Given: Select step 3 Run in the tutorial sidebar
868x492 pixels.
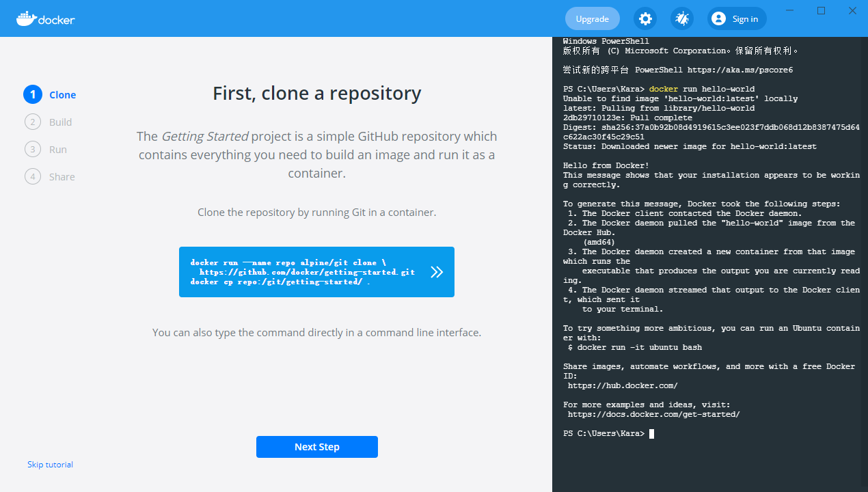Looking at the screenshot, I should coord(46,149).
